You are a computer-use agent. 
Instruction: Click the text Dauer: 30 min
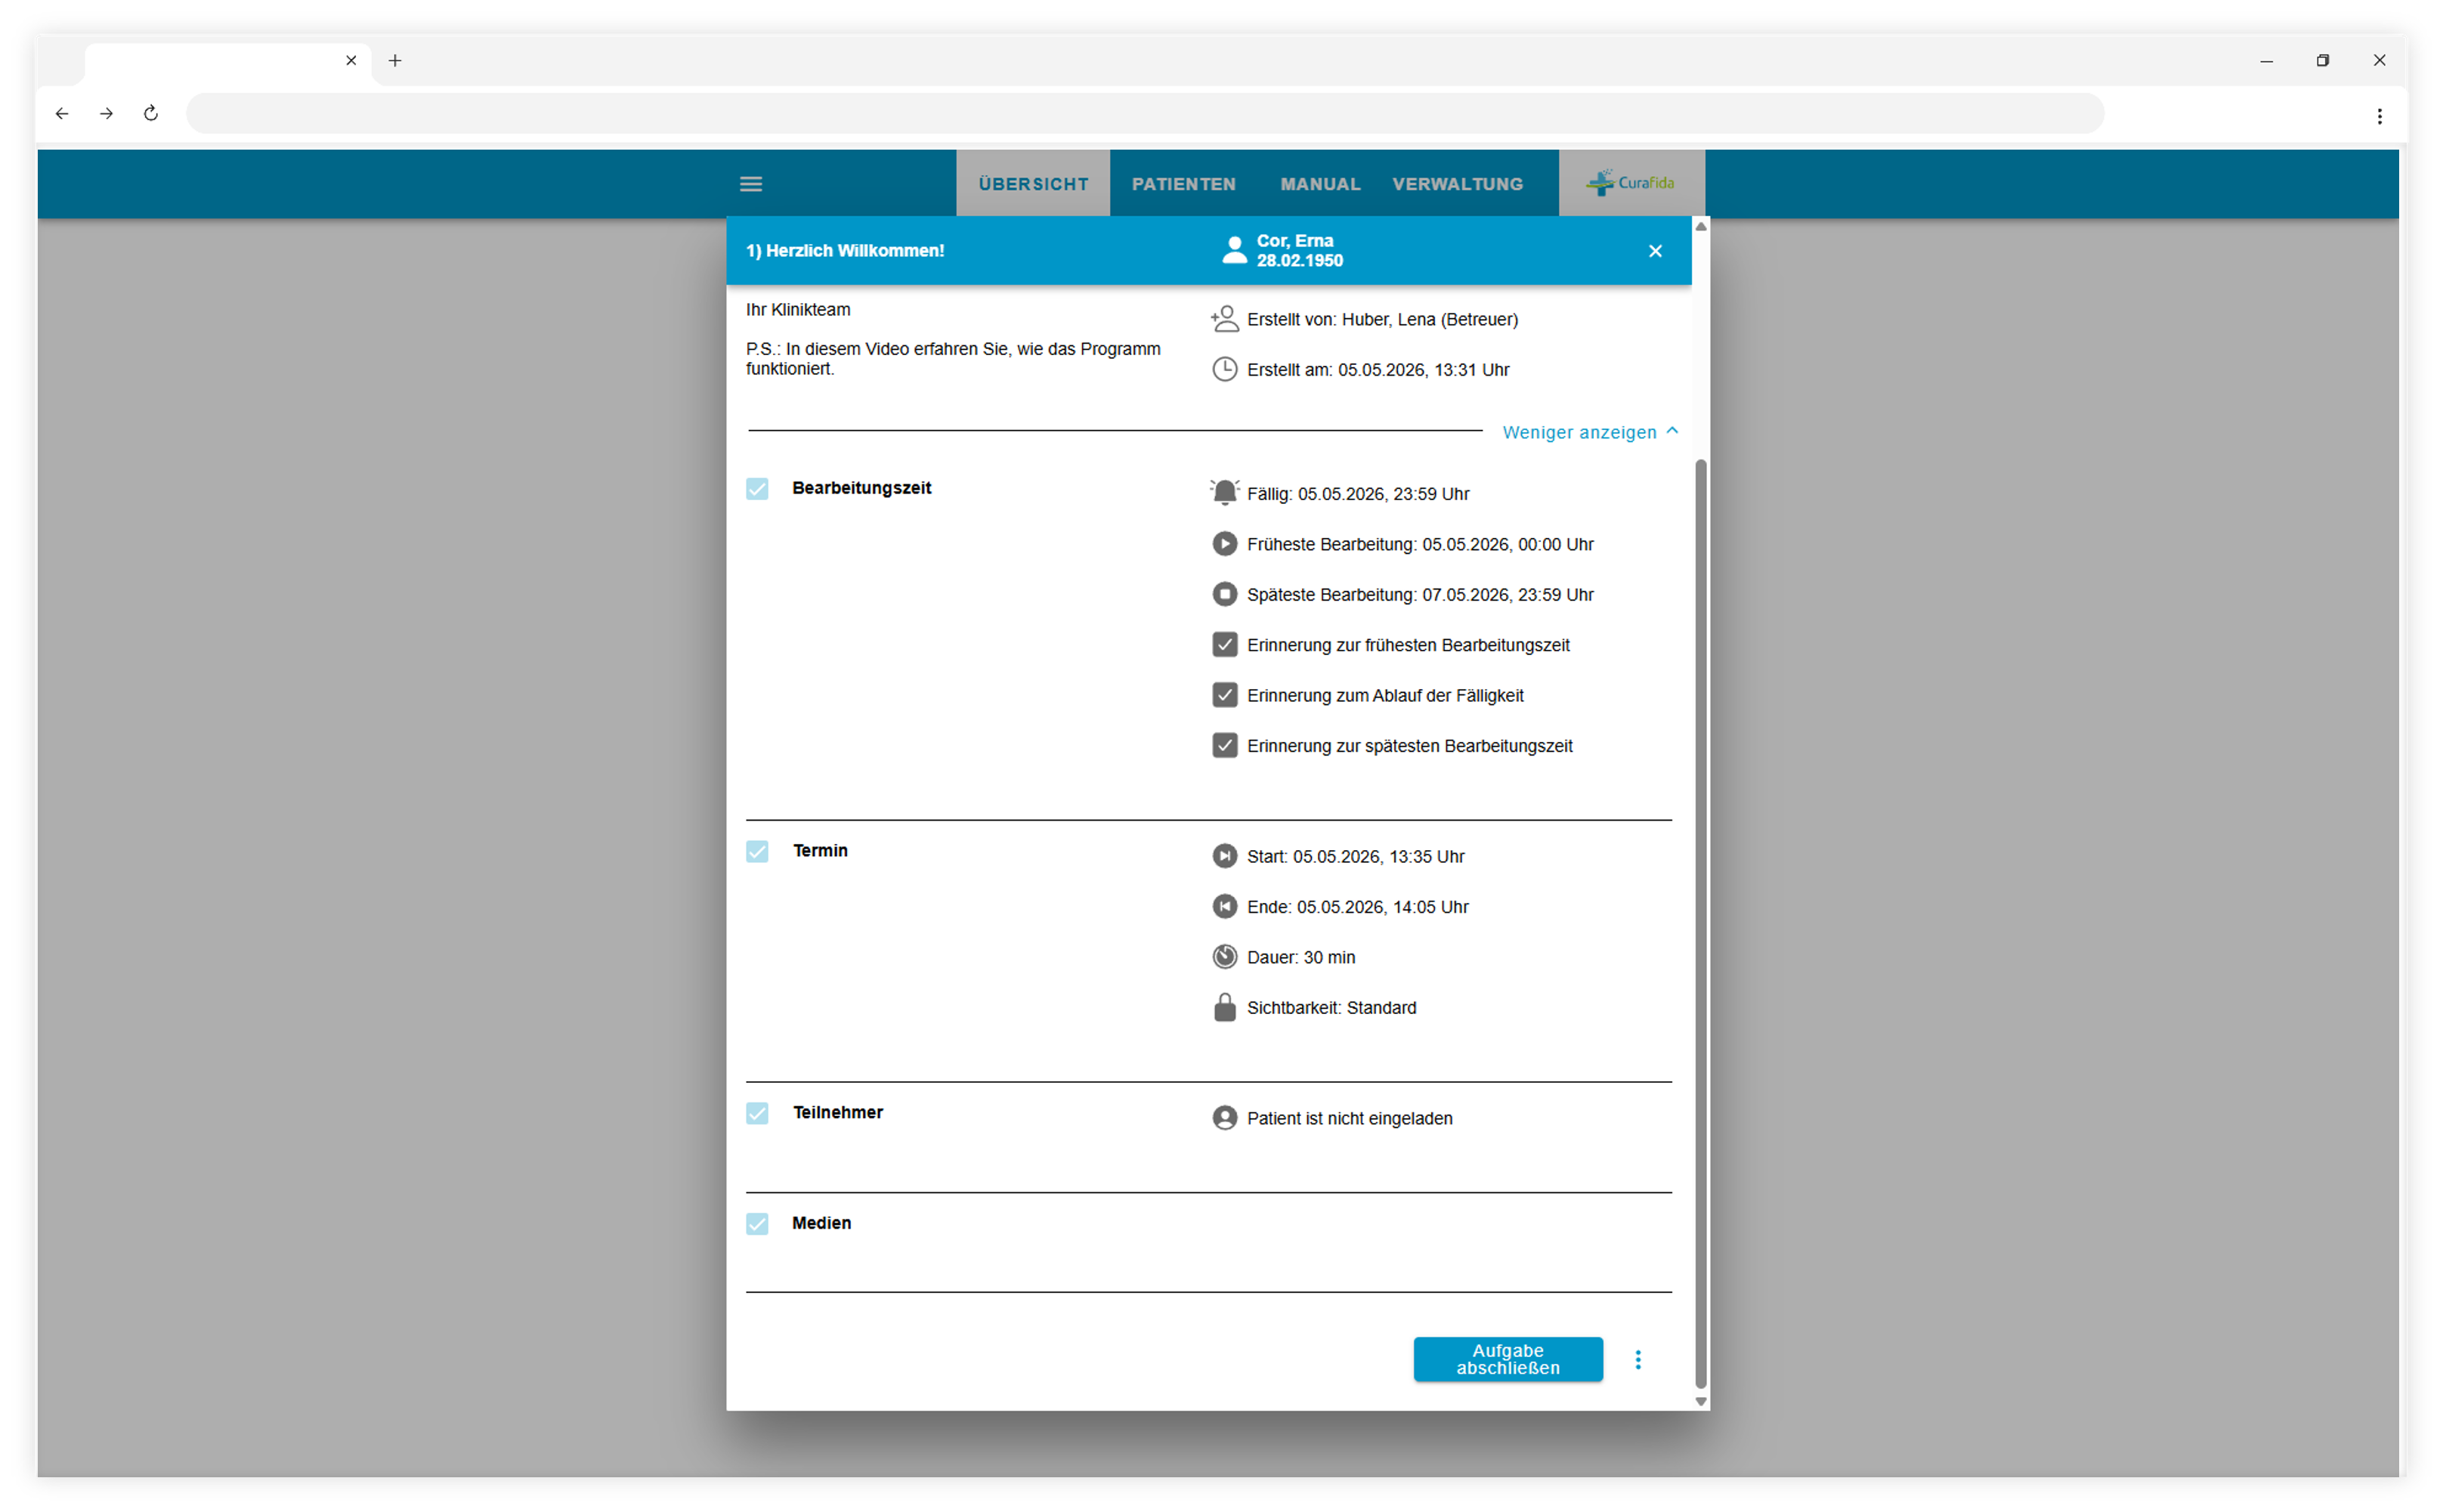tap(1301, 958)
